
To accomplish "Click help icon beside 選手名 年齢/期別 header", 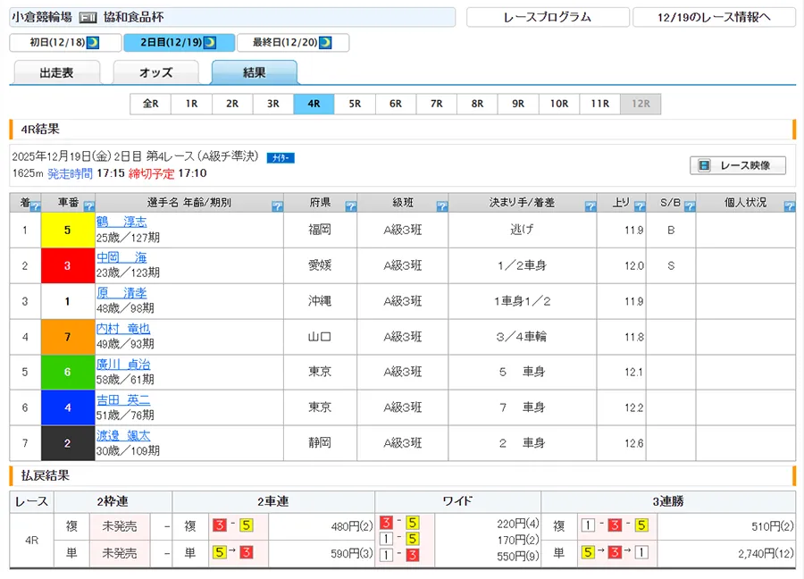I will [277, 206].
